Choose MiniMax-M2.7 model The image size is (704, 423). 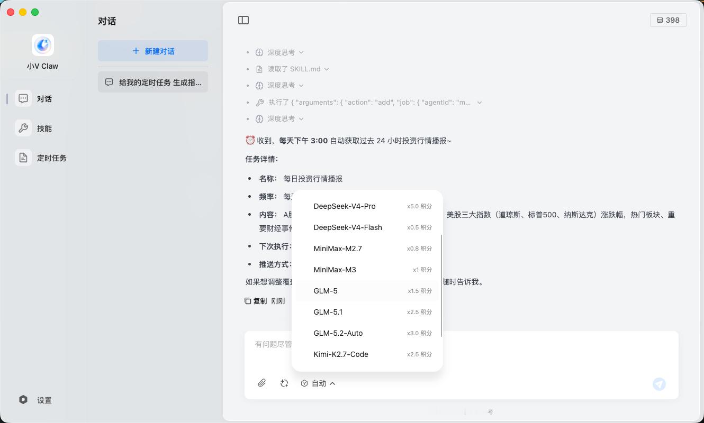[367, 249]
